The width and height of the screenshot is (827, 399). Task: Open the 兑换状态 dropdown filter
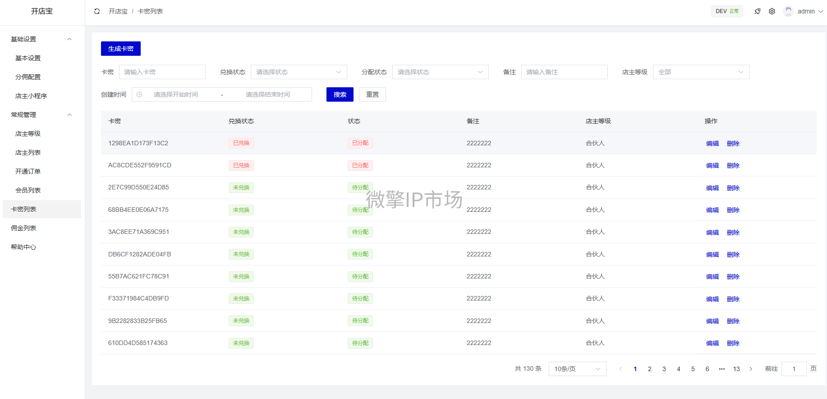299,72
